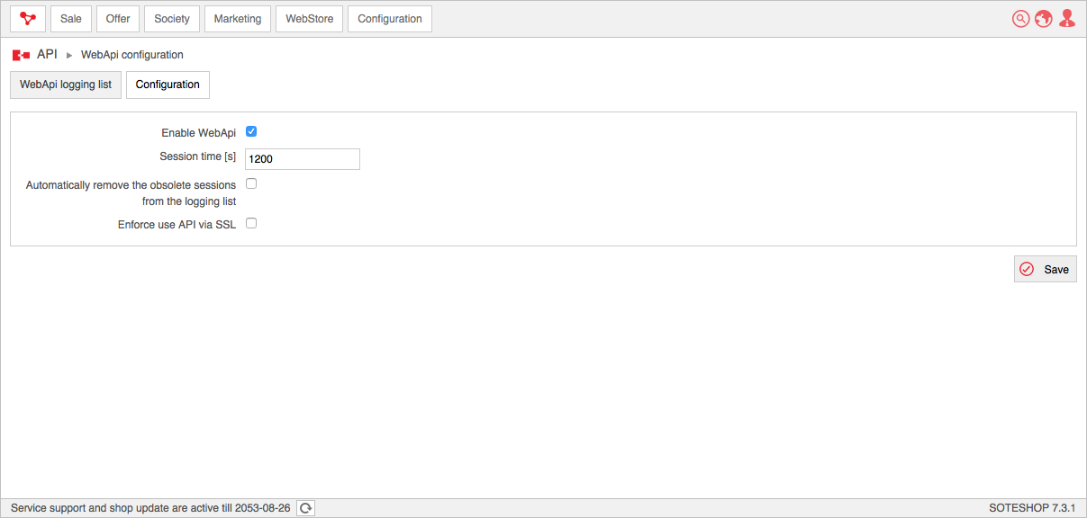Click the 'Enforce use API via SSL' label

tap(177, 225)
